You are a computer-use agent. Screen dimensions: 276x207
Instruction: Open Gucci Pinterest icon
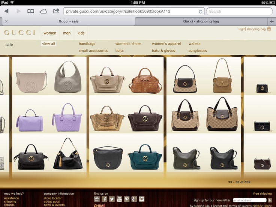point(127,199)
